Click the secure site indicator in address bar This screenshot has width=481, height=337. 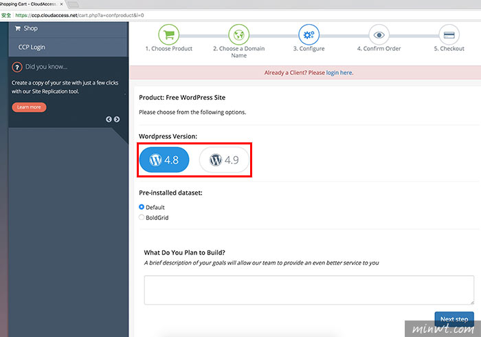(x=6, y=15)
